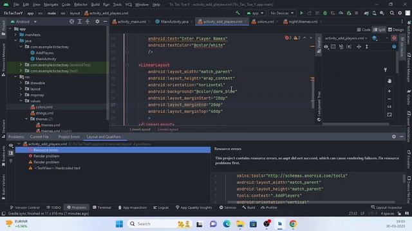Zoom out the design preview

[389, 99]
